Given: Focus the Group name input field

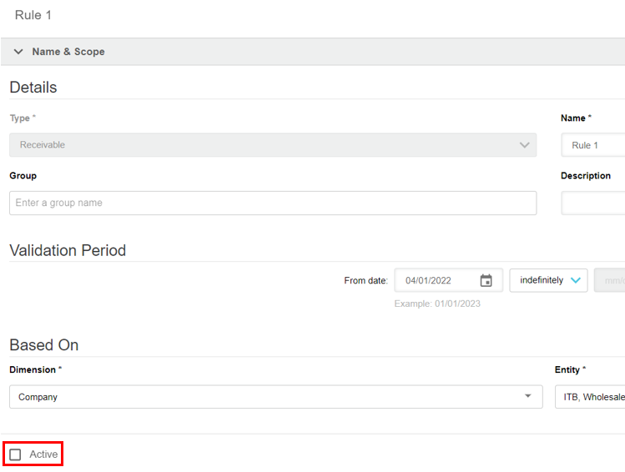Looking at the screenshot, I should [x=272, y=203].
